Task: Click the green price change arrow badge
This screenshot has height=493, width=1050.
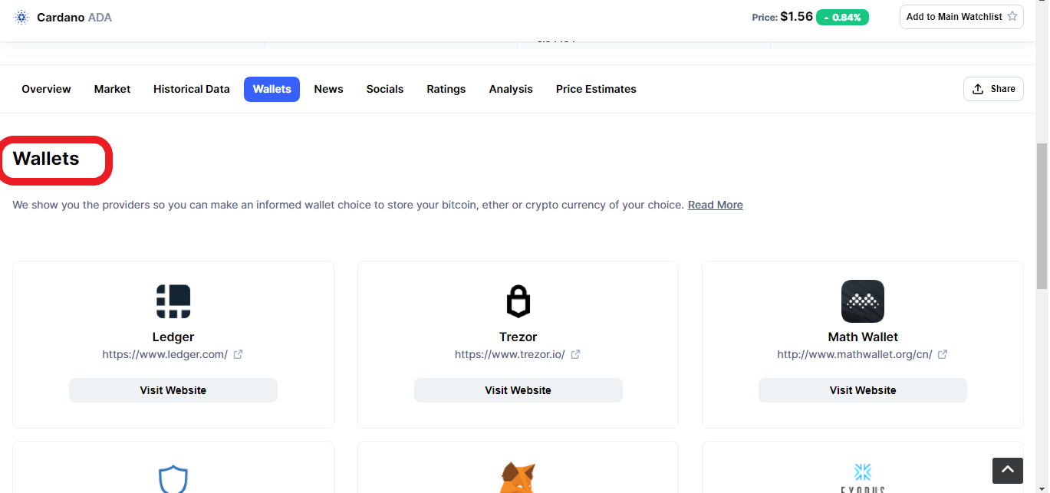Action: click(842, 17)
